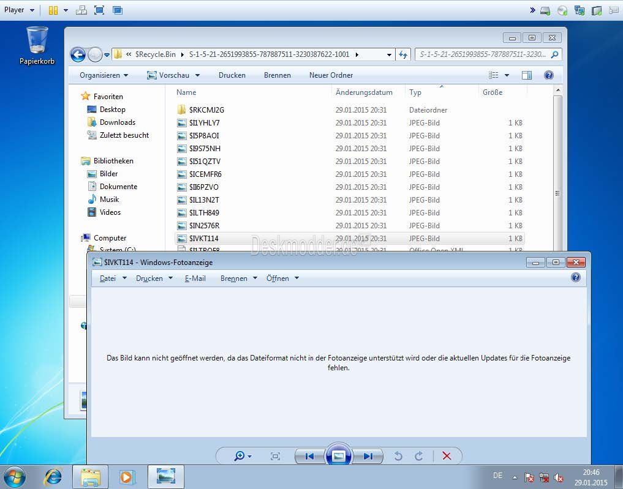
Task: Open Videos library
Action: [104, 212]
